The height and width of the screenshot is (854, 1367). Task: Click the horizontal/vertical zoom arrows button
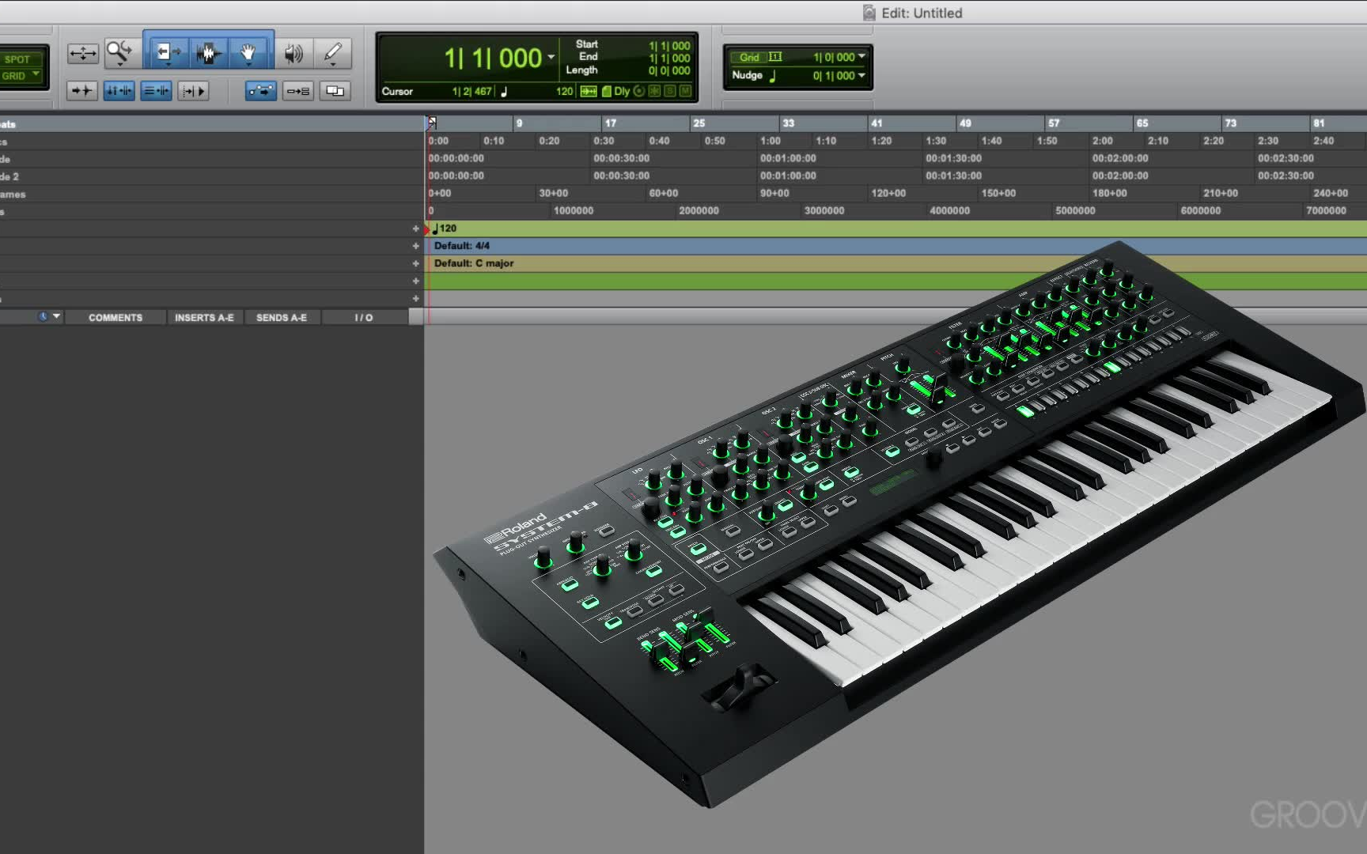pos(82,53)
